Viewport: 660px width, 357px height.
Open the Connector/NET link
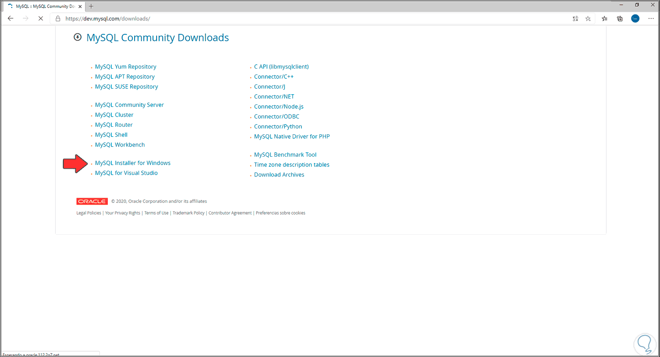274,96
